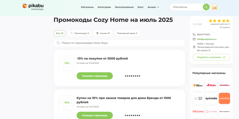Click the phone icon beside 88007771872
The image size is (239, 119).
click(x=194, y=34)
